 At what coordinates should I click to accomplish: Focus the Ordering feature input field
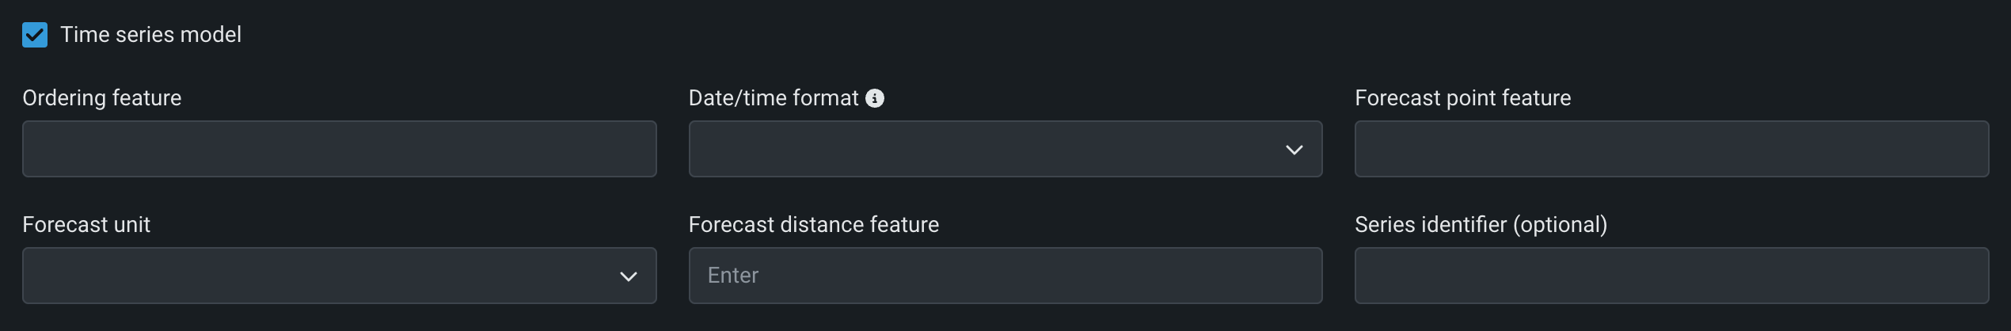click(339, 149)
